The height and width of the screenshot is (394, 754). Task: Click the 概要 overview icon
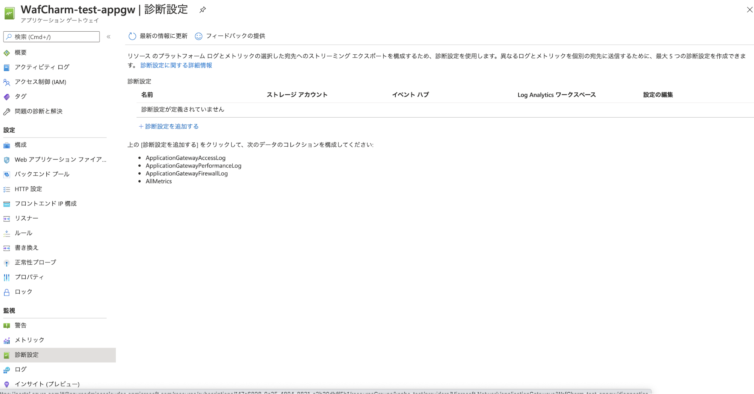click(x=7, y=53)
